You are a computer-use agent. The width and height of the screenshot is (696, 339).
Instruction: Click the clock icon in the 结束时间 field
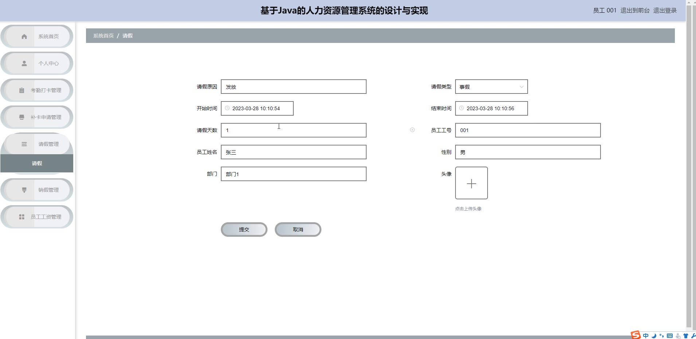click(461, 108)
